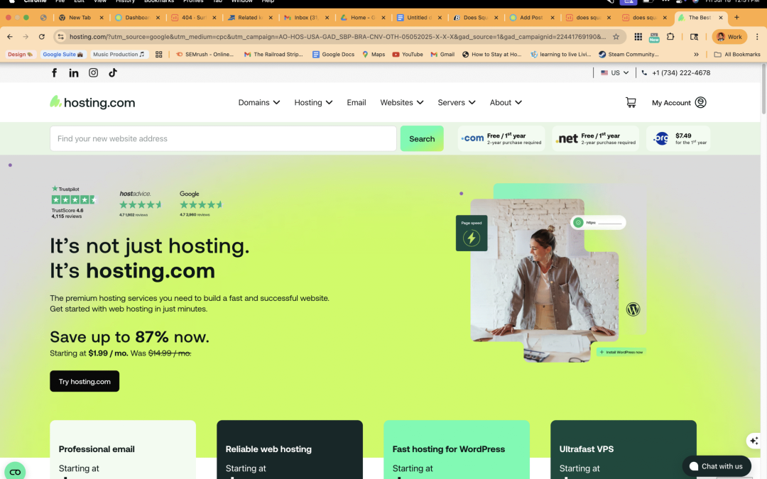The width and height of the screenshot is (767, 479).
Task: Select the Instagram icon
Action: tap(93, 72)
